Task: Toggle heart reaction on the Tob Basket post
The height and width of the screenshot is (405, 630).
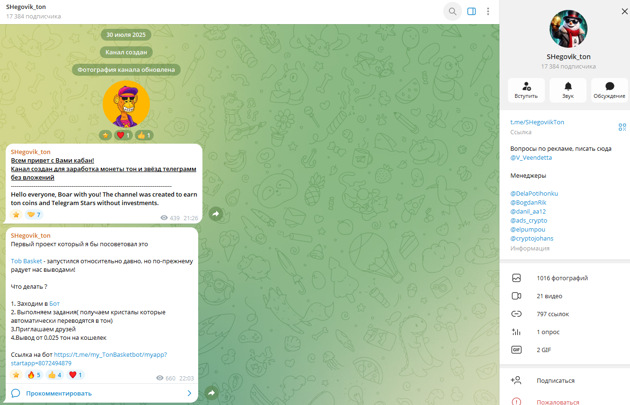Action: coord(75,375)
